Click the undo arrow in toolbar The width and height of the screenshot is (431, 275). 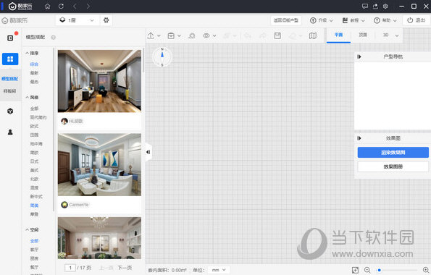point(248,35)
